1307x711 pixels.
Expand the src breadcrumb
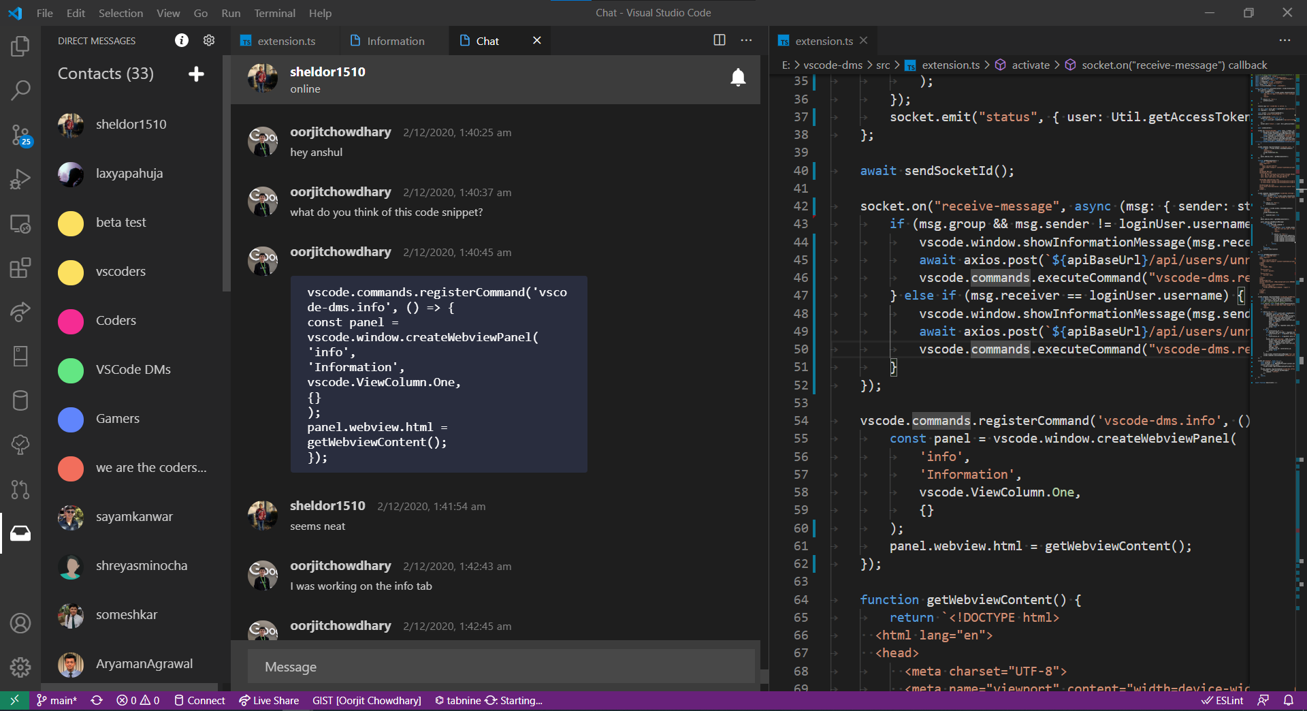(883, 65)
